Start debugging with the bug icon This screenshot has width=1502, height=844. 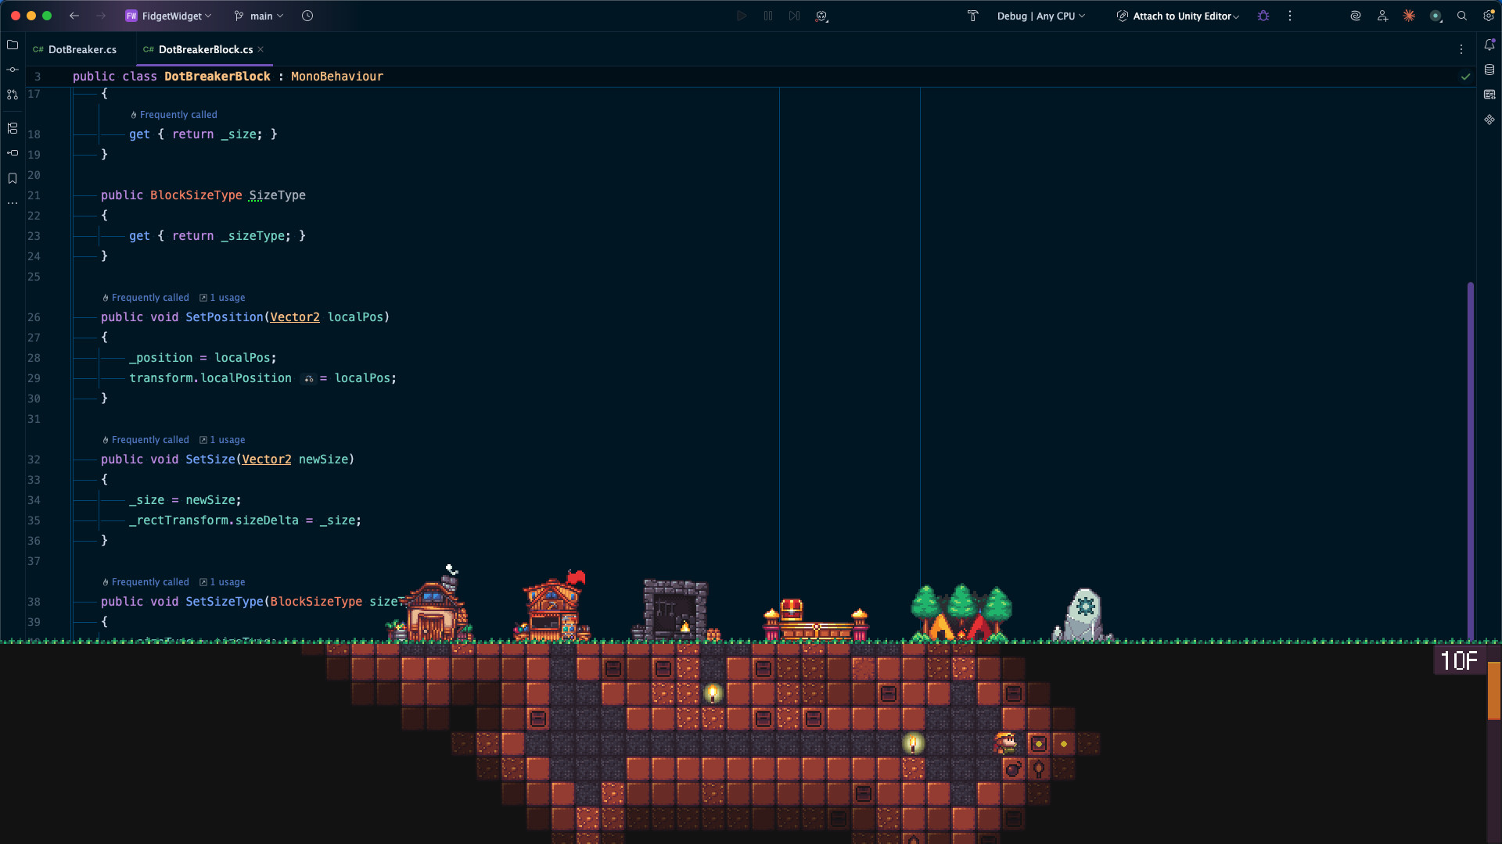coord(1263,16)
